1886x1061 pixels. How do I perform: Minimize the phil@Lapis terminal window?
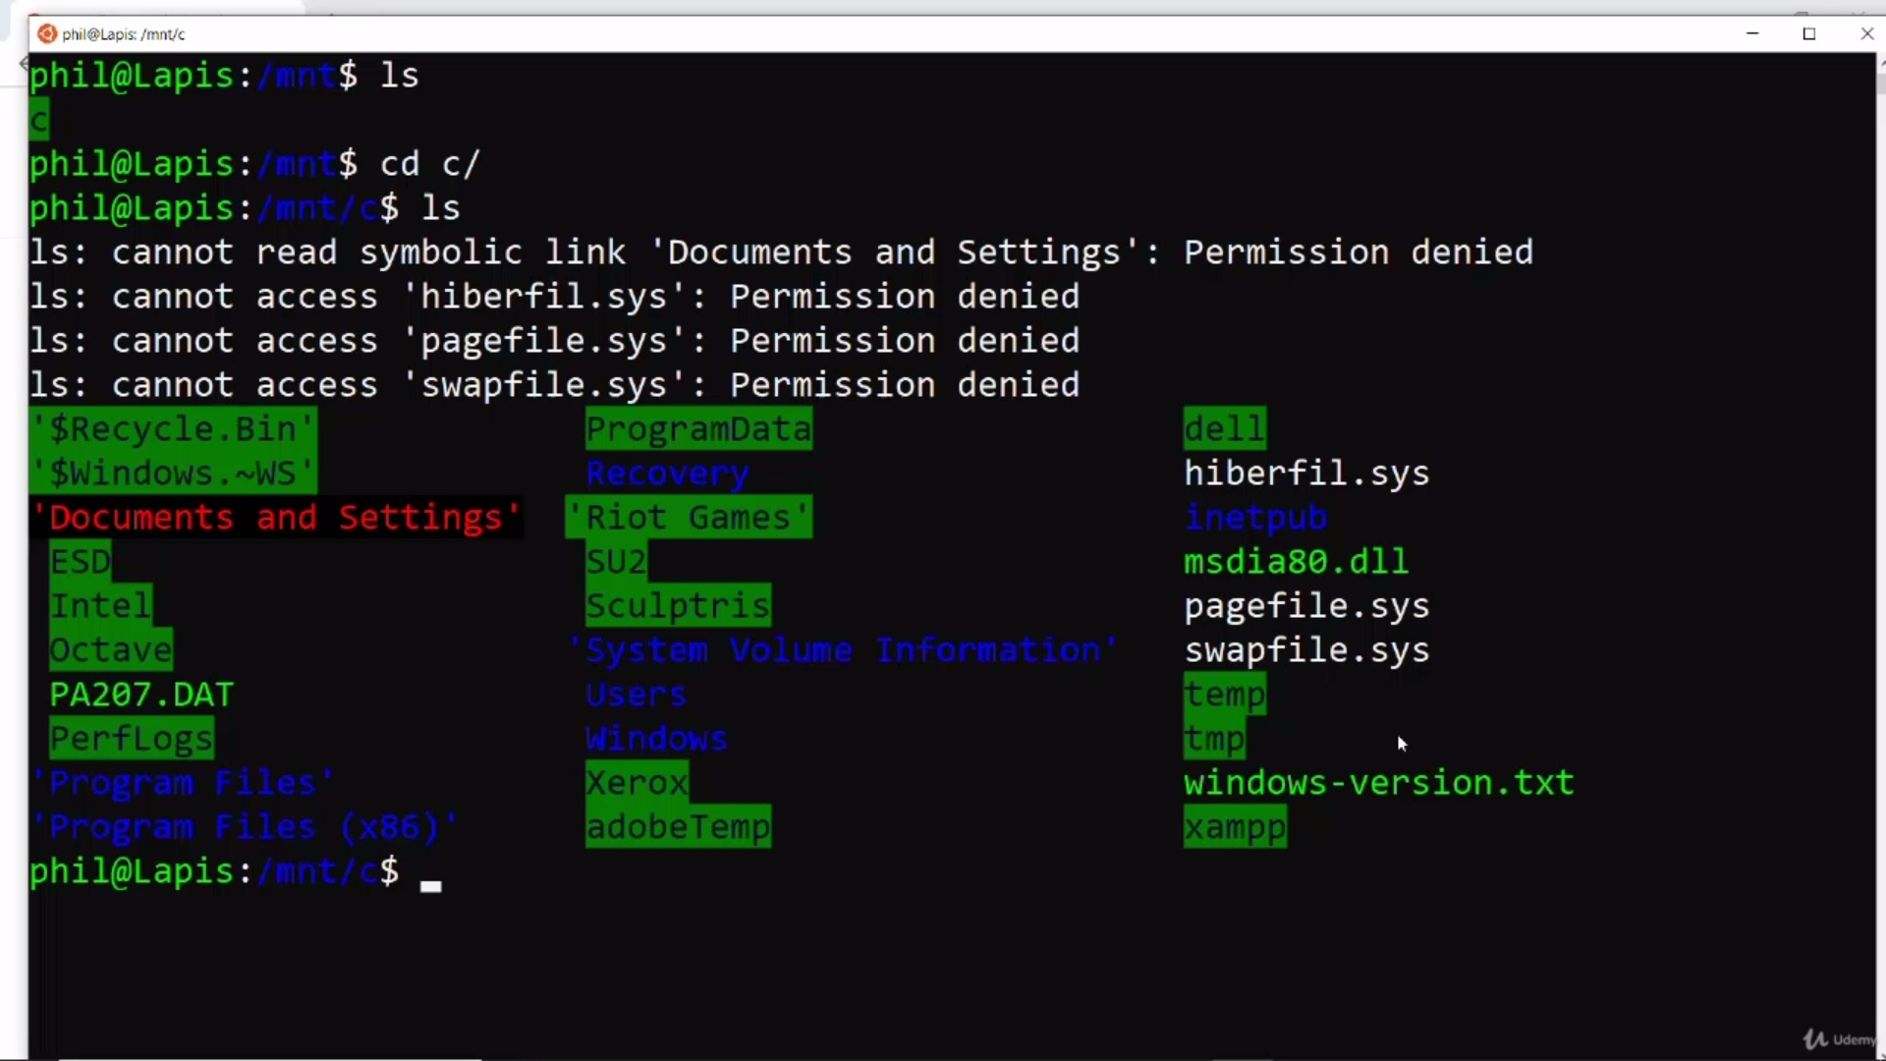click(1752, 33)
